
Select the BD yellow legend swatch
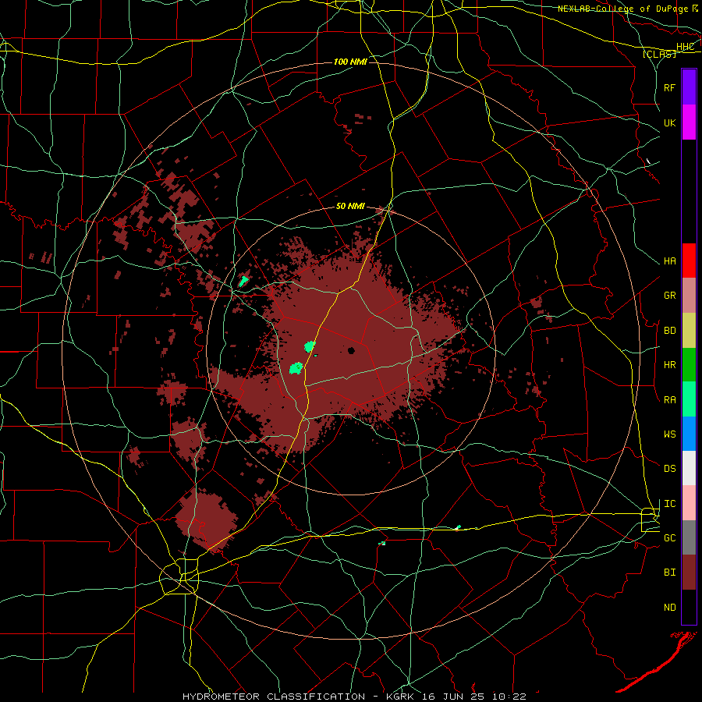(x=689, y=331)
